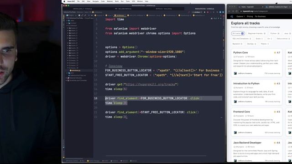The height and width of the screenshot is (164, 292).
Task: Open the Window menu in menu bar
Action: (140, 1)
